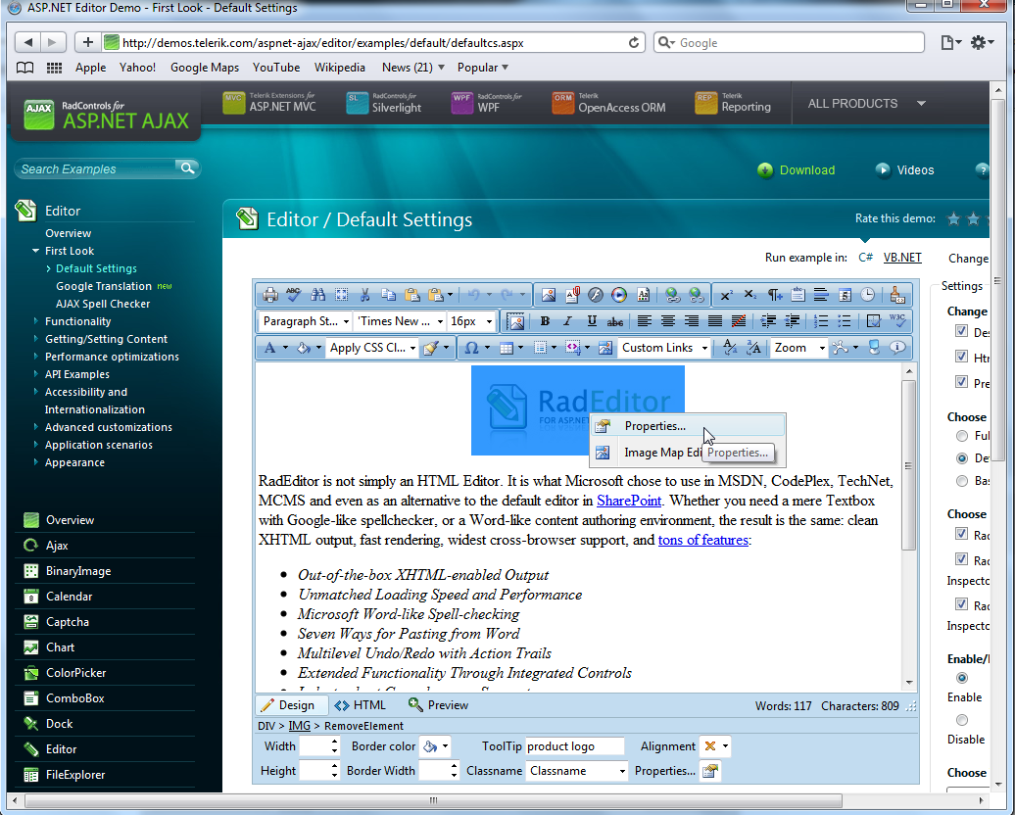
Task: Switch to HTML editing mode tab
Action: [360, 705]
